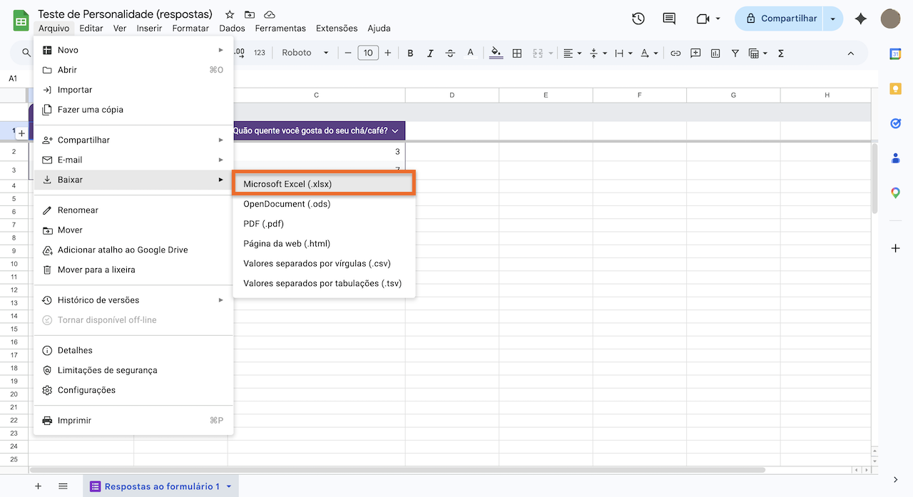Insert a chart from the toolbar
The image size is (913, 497).
pos(715,53)
